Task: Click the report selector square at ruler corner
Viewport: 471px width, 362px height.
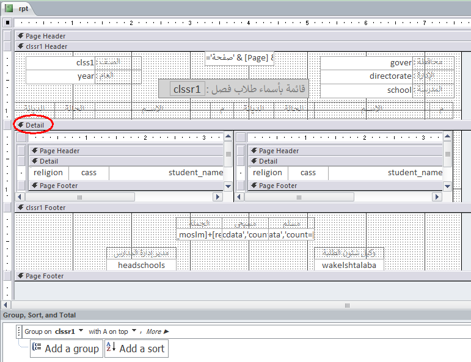Action: click(x=7, y=23)
